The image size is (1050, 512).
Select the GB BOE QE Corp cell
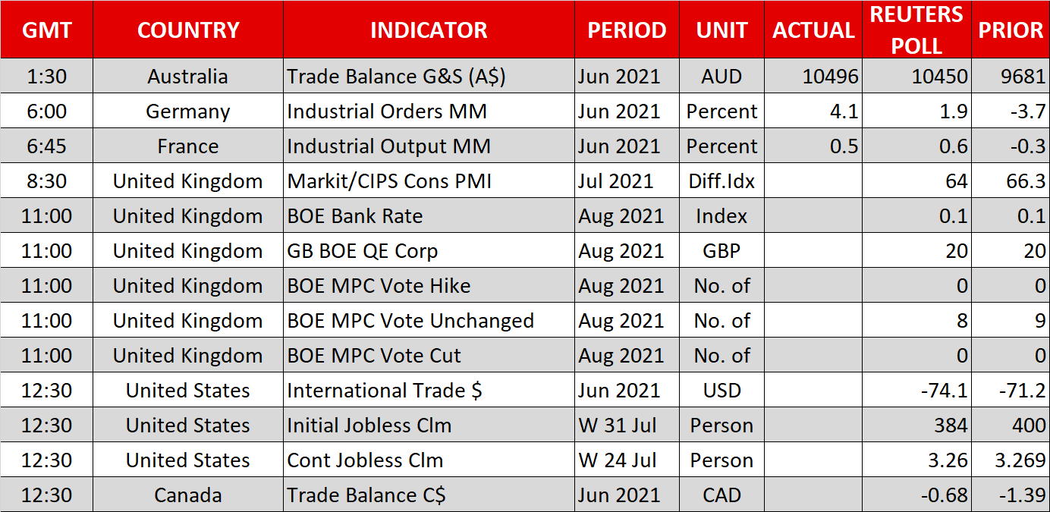coord(363,251)
